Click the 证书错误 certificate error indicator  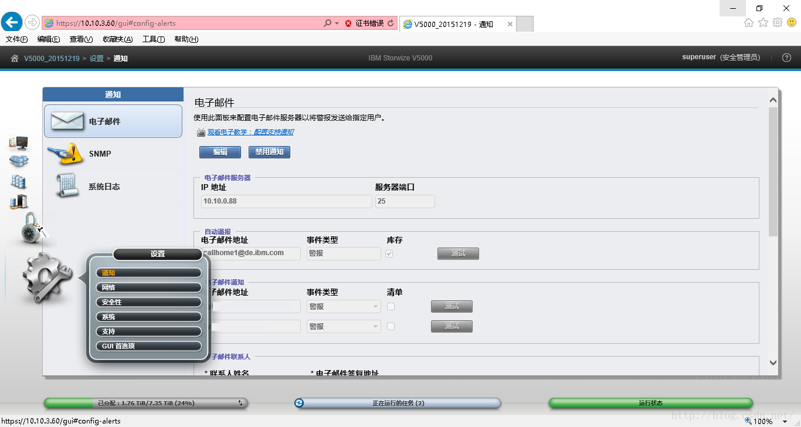coord(364,23)
